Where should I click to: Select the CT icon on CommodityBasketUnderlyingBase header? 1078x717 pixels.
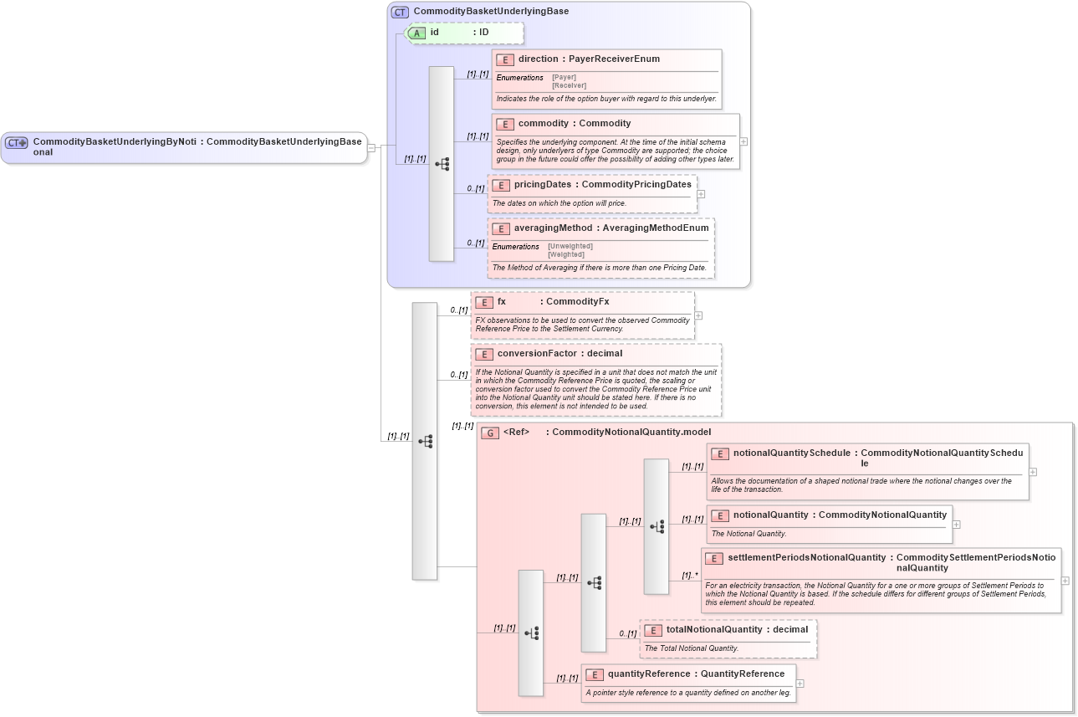coord(400,12)
